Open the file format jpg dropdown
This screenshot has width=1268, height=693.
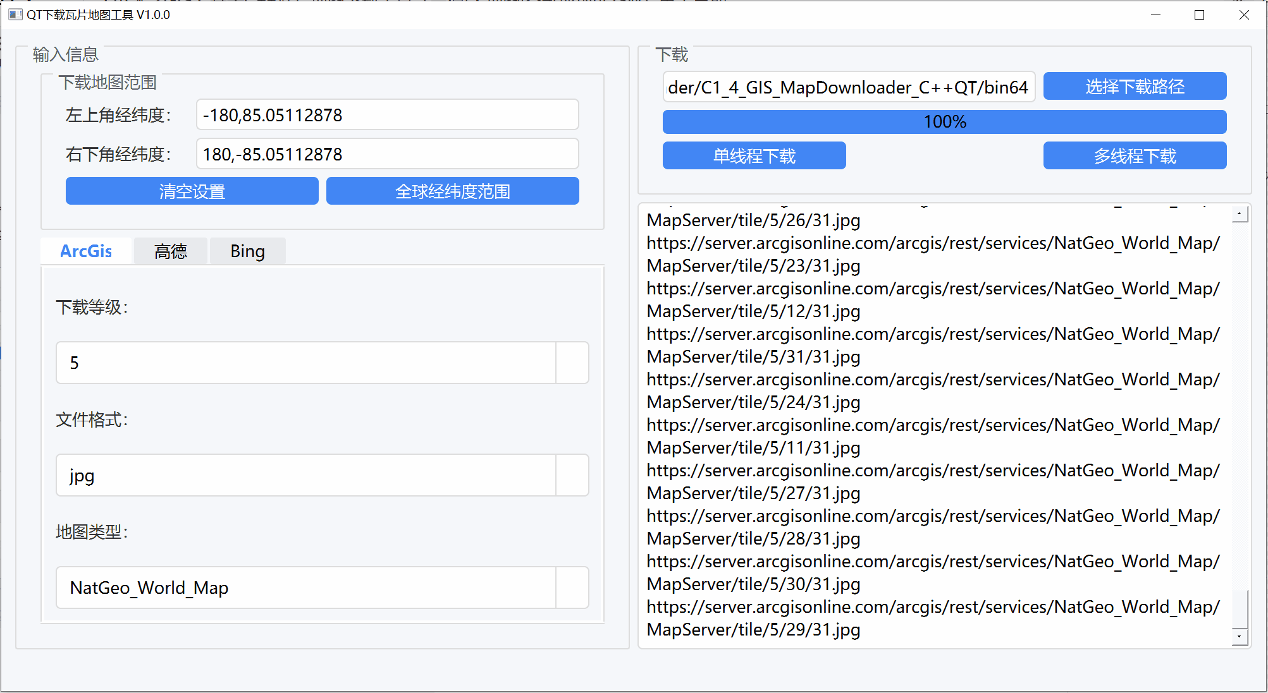[572, 475]
